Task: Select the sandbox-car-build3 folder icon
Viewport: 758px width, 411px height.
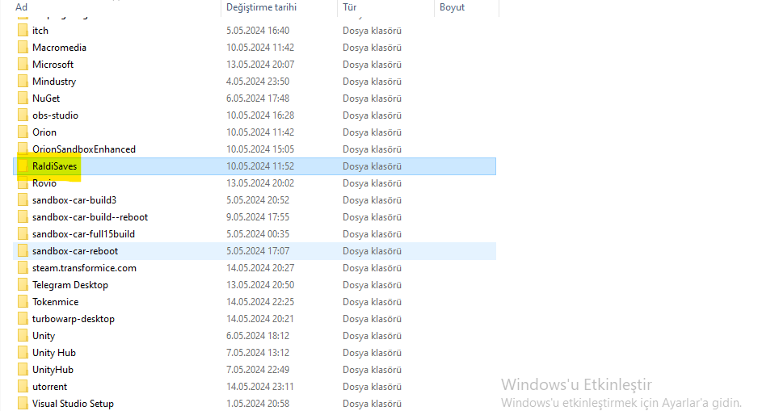Action: [x=23, y=200]
